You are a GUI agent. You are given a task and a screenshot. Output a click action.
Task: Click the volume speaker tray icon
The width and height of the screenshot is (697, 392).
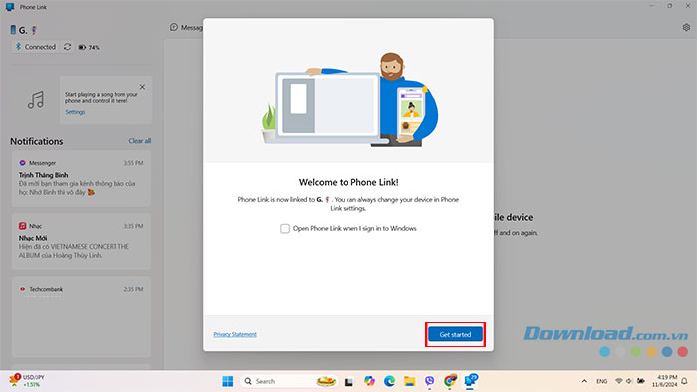(629, 381)
